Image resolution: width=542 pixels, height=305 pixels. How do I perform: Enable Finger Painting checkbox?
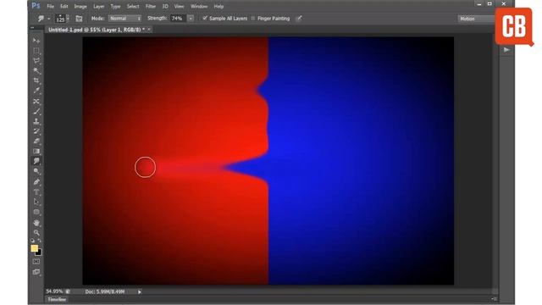(253, 19)
